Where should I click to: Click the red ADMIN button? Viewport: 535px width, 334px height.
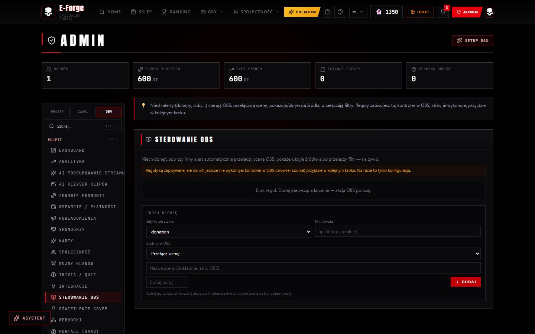click(x=467, y=12)
